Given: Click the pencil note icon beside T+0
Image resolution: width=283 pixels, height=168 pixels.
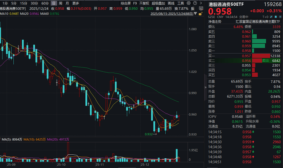Looking at the screenshot, I should pos(271,17).
